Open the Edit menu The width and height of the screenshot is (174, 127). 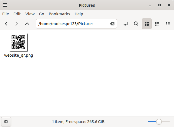17,14
